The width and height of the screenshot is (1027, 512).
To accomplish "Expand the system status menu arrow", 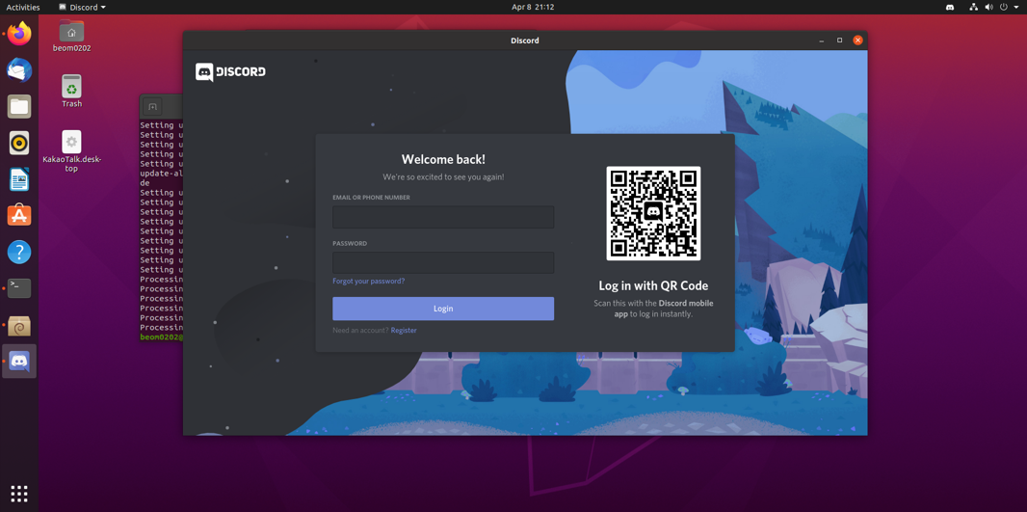I will (1016, 8).
